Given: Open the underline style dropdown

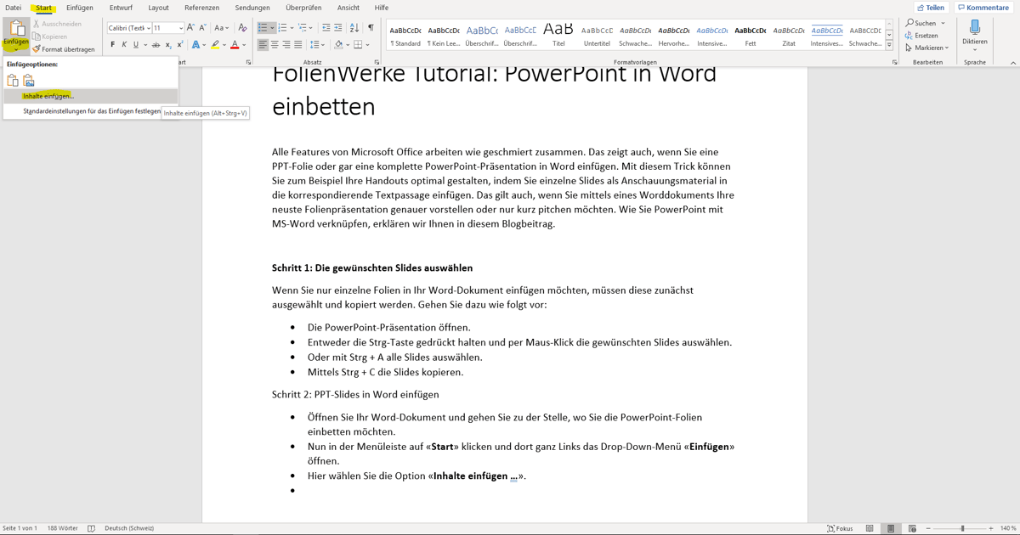Looking at the screenshot, I should click(x=146, y=43).
